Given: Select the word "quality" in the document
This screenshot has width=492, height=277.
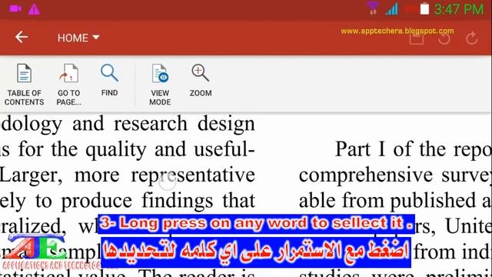Looking at the screenshot, I should tap(116, 150).
